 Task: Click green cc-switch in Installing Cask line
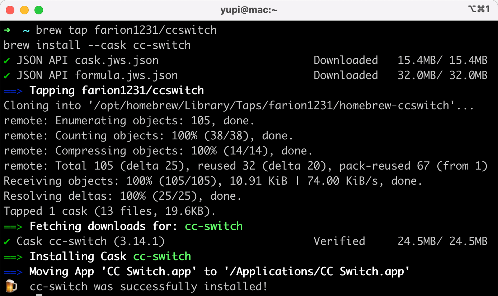pyautogui.click(x=162, y=256)
